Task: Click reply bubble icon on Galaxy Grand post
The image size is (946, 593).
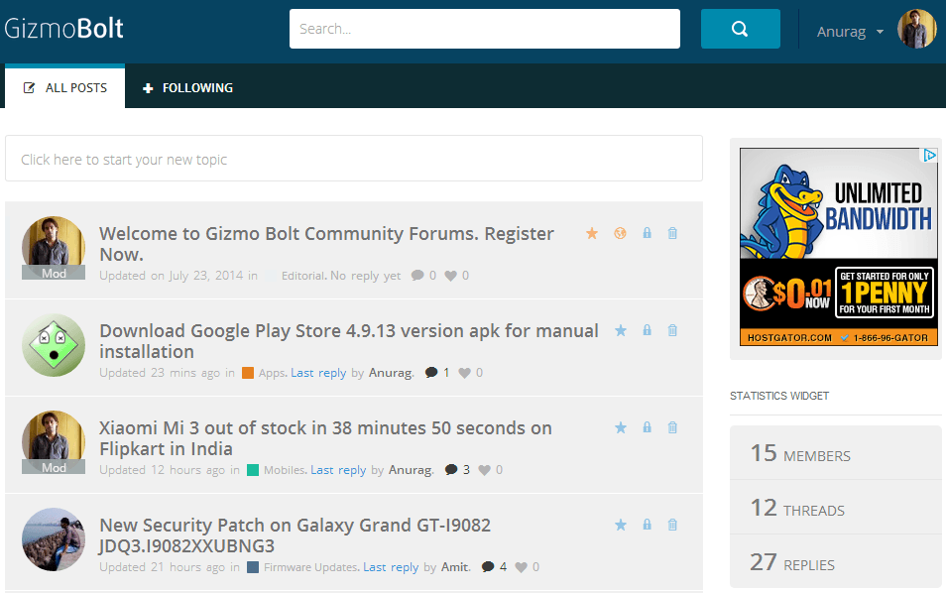Action: click(488, 567)
